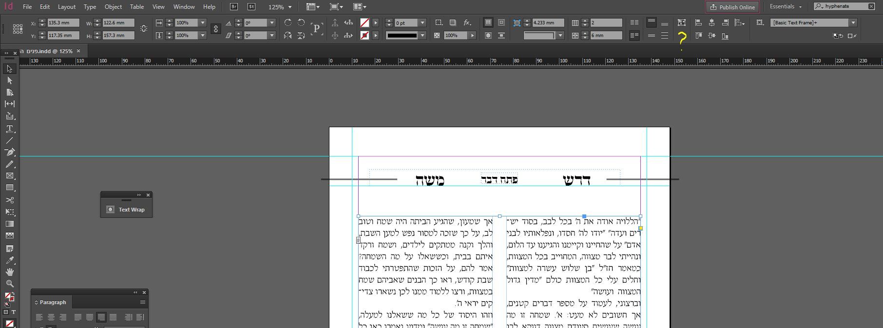Screen dimensions: 883x328
Task: Toggle constrain proportions for scaling link
Action: (216, 29)
